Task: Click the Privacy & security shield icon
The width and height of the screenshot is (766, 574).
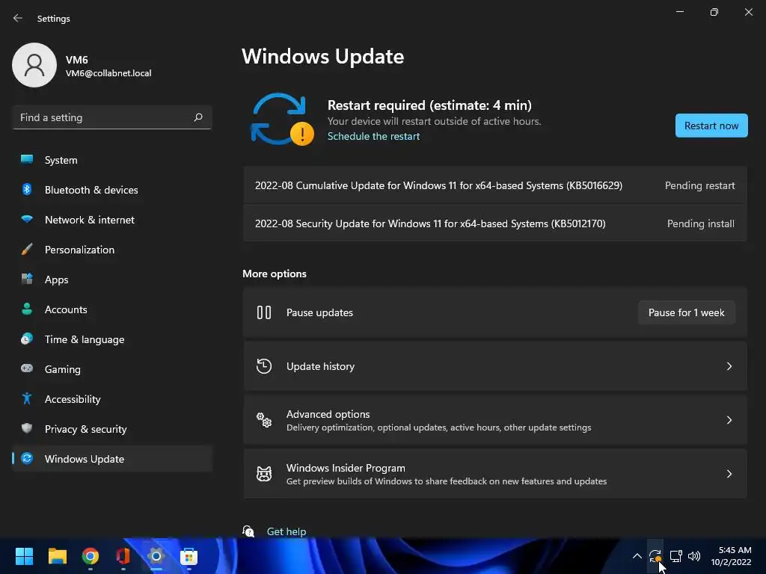Action: (27, 428)
